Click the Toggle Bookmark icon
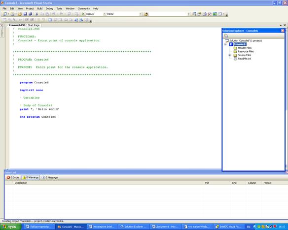The width and height of the screenshot is (288, 230). 50,20
